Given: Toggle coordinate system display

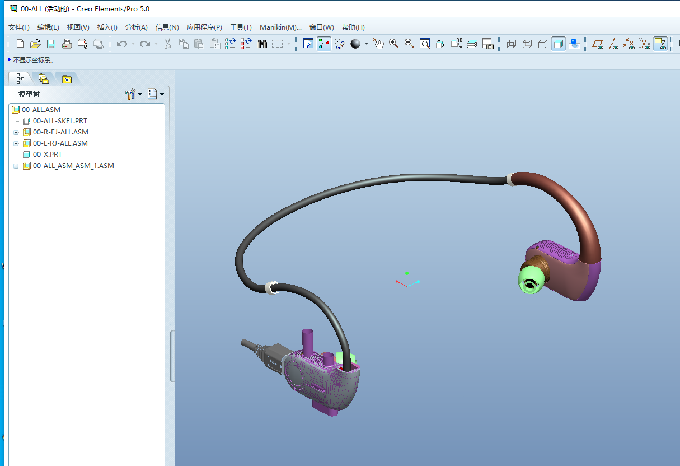Looking at the screenshot, I should 645,44.
